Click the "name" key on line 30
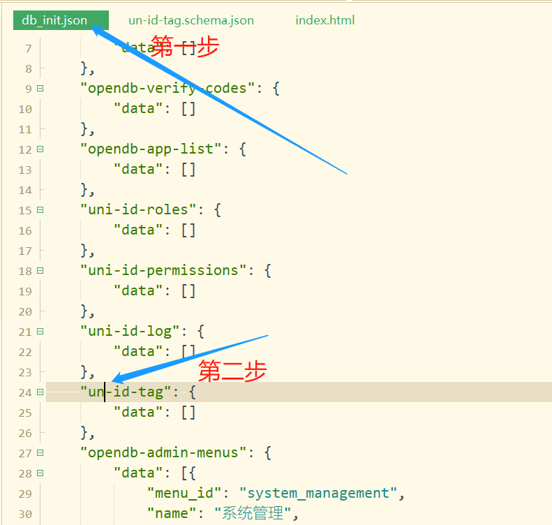Image resolution: width=552 pixels, height=525 pixels. tap(172, 513)
